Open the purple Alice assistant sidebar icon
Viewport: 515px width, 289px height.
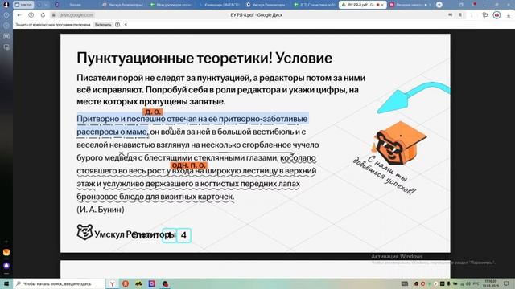click(x=6, y=265)
